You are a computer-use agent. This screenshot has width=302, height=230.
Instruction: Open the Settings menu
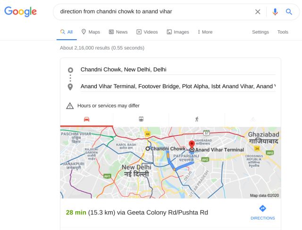click(260, 32)
